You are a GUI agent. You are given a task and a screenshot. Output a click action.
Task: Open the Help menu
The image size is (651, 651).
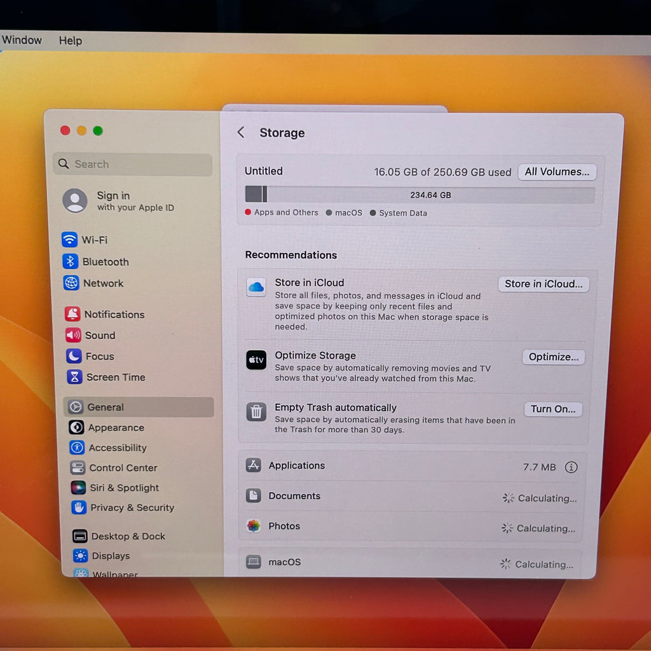coord(70,41)
